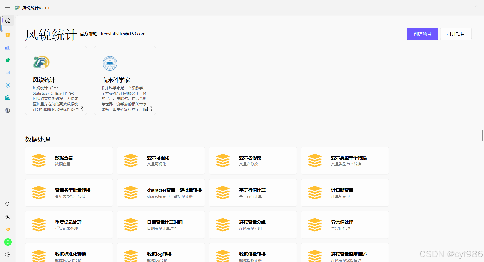This screenshot has width=484, height=262.
Task: Click the 数据处理 section heading
Action: (38, 140)
